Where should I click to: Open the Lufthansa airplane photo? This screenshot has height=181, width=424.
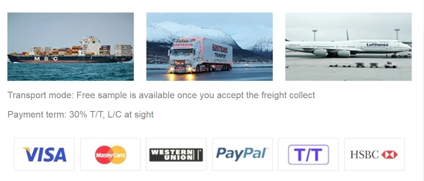tap(349, 47)
